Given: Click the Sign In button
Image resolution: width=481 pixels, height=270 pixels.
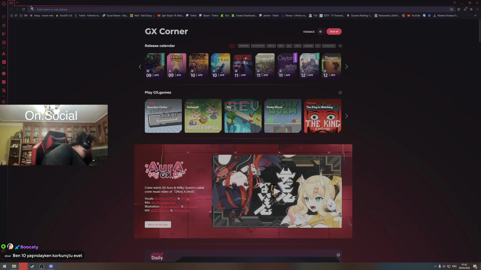Looking at the screenshot, I should 334,32.
